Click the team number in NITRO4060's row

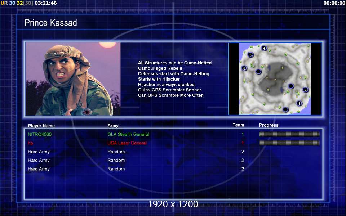pyautogui.click(x=243, y=134)
